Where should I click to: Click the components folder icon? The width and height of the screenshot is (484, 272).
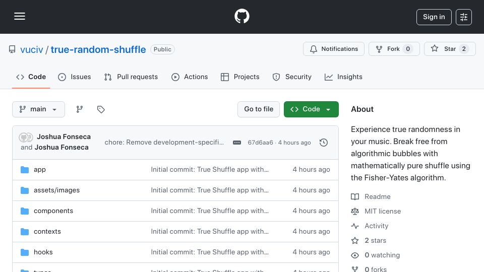click(x=25, y=211)
